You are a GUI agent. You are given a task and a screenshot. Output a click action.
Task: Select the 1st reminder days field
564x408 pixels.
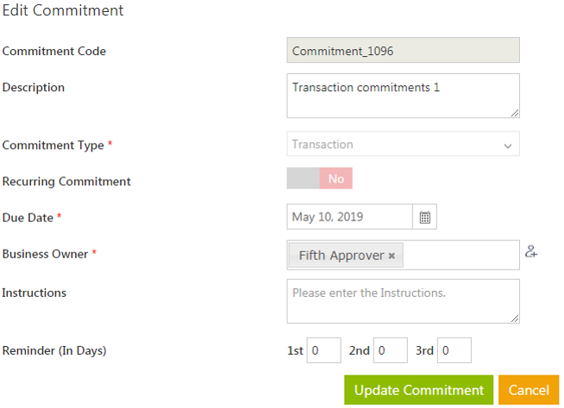coord(323,351)
